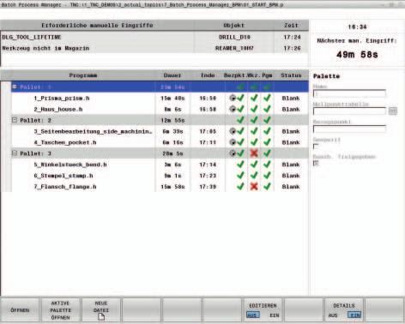405x324 pixels.
Task: Click Pgm green check for 7_Flansch_flange.h
Action: pos(267,187)
